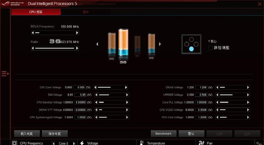Viewport: 264px width, 145px height.
Task: Increase DMI Voltage with right arrow
Action: point(127,95)
